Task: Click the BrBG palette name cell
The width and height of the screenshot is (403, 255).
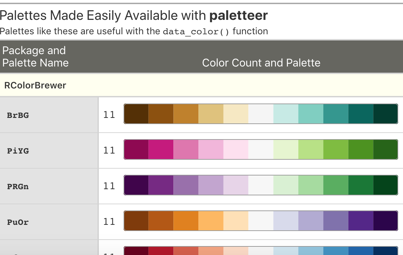Action: tap(18, 115)
